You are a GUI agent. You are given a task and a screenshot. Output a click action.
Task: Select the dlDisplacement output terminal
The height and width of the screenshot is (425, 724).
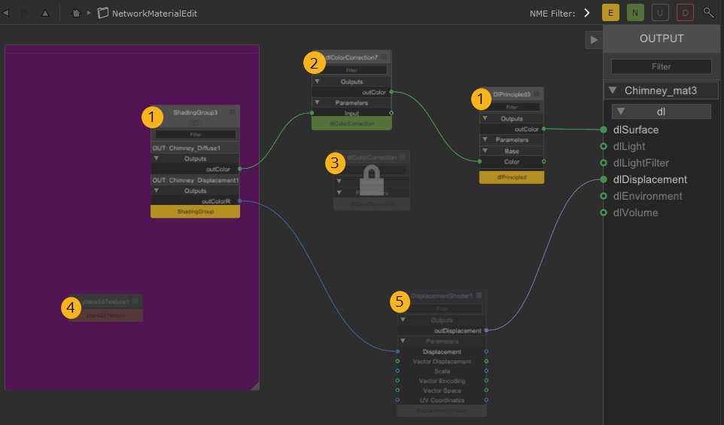point(603,179)
